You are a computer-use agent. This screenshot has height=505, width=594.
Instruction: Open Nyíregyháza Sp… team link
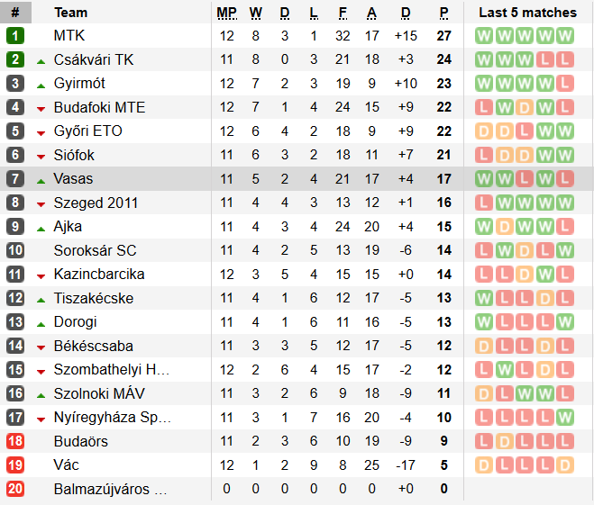click(x=112, y=418)
